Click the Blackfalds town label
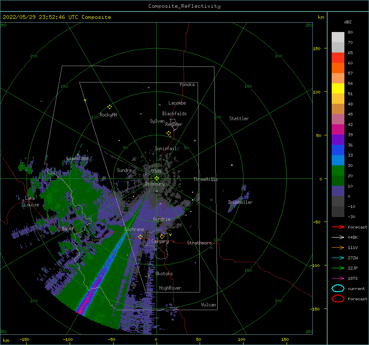The width and height of the screenshot is (369, 345). coord(174,114)
